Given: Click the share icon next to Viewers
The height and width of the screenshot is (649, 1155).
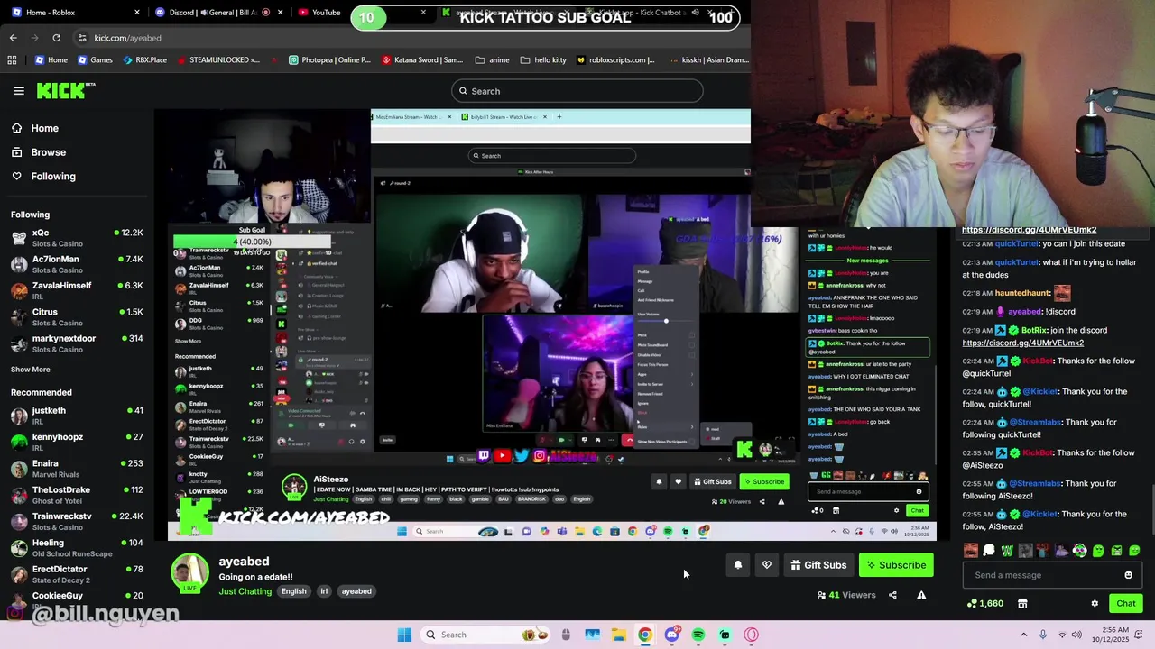Looking at the screenshot, I should [x=892, y=595].
